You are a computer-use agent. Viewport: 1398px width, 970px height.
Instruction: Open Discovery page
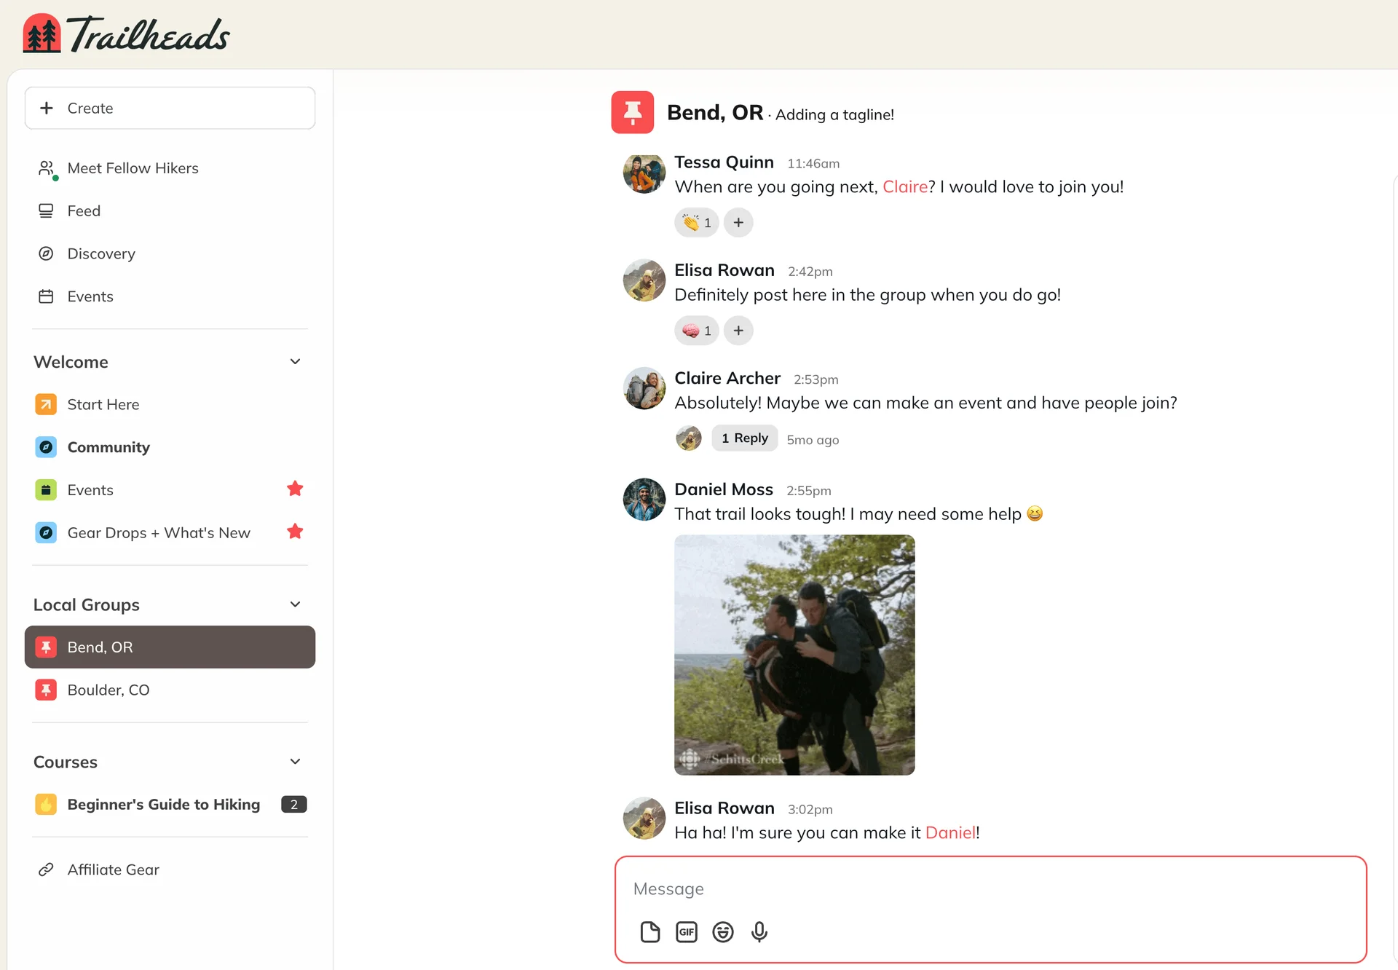point(170,253)
